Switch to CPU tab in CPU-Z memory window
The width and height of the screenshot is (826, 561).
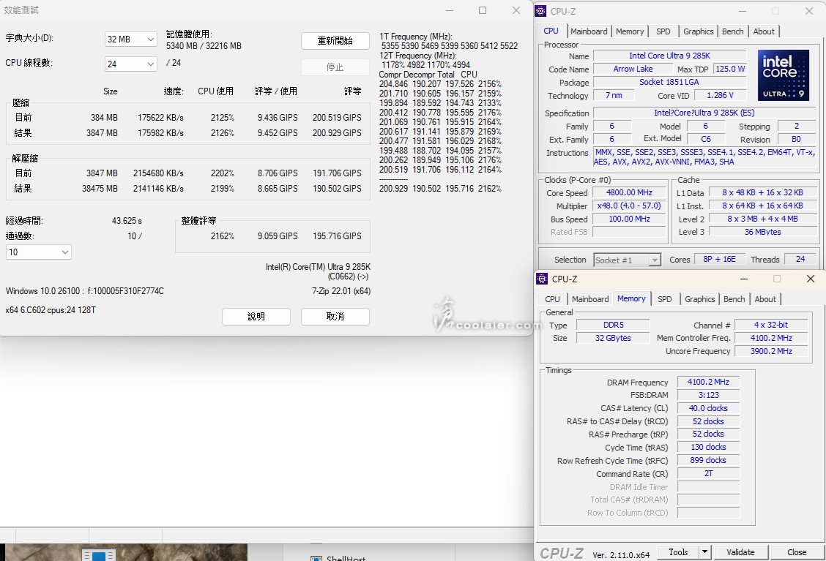click(553, 299)
